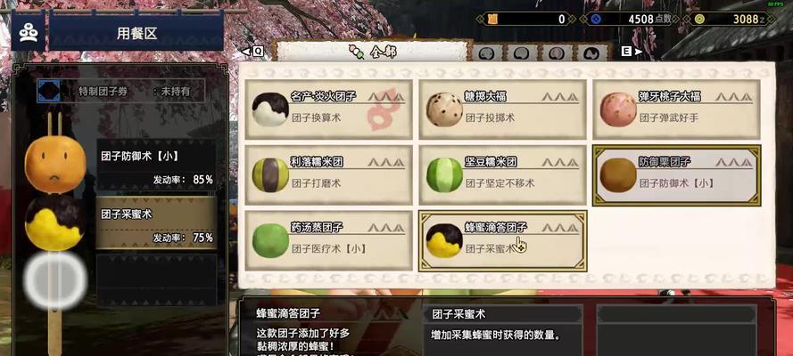
Task: Click the brown 防御栗团子 icon
Action: pyautogui.click(x=618, y=175)
